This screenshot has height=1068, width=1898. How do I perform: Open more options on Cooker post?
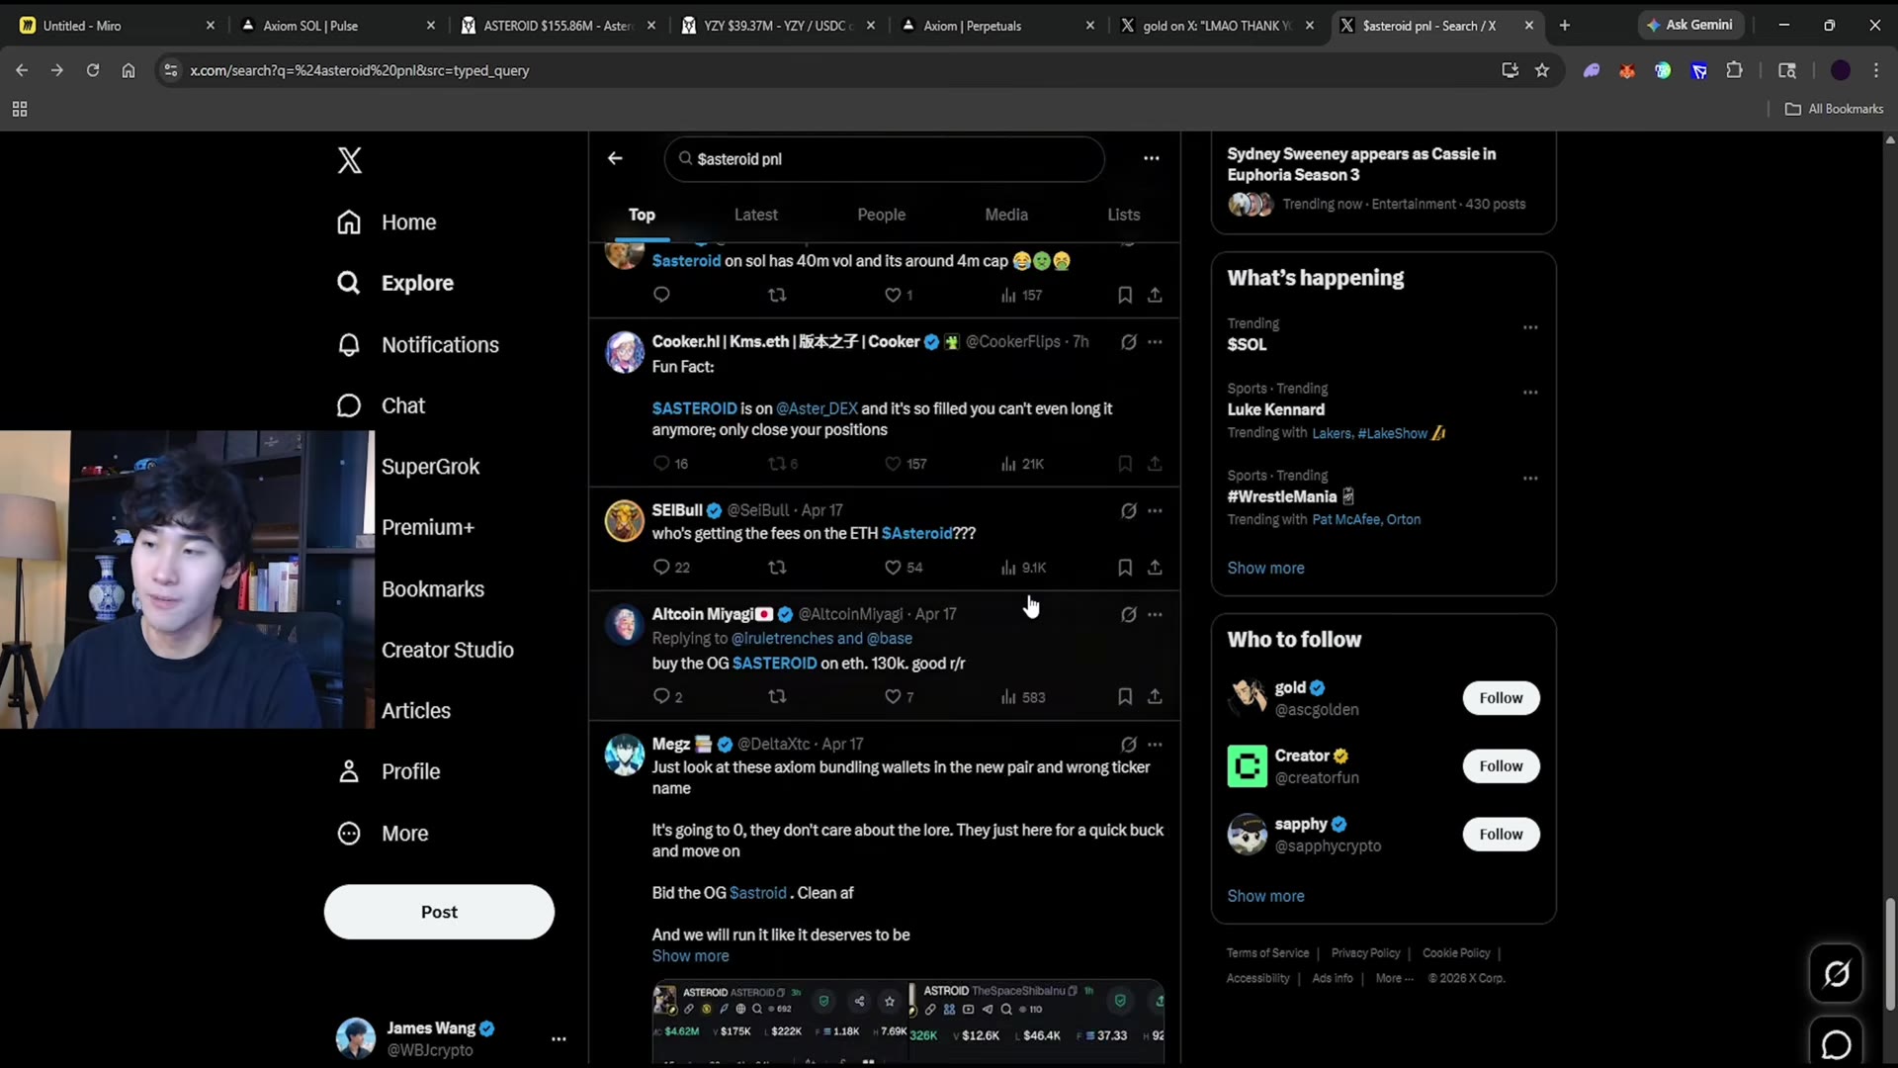[1155, 342]
